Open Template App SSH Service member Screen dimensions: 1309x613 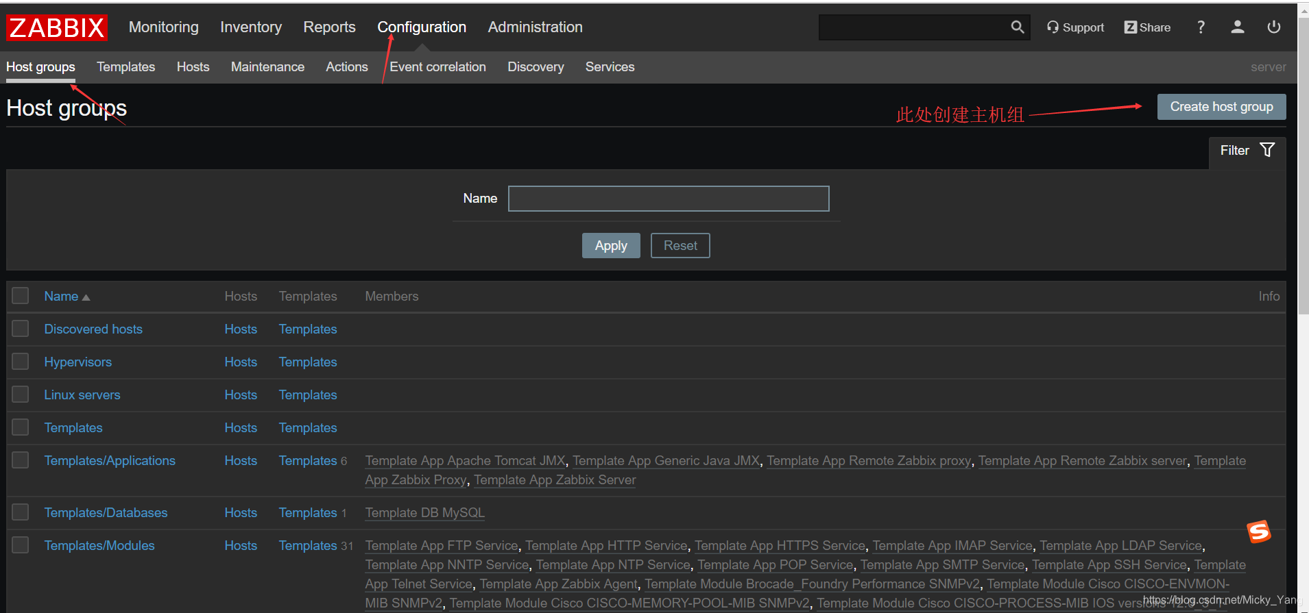tap(1109, 565)
